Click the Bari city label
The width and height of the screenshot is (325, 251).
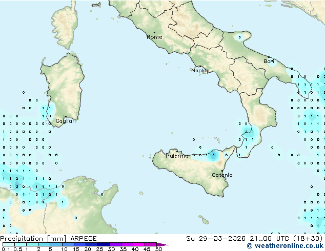269,61
